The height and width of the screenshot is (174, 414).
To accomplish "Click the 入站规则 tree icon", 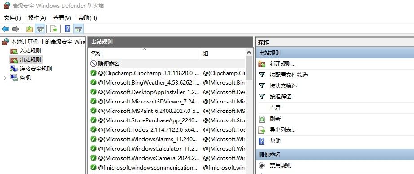I will 14,51.
